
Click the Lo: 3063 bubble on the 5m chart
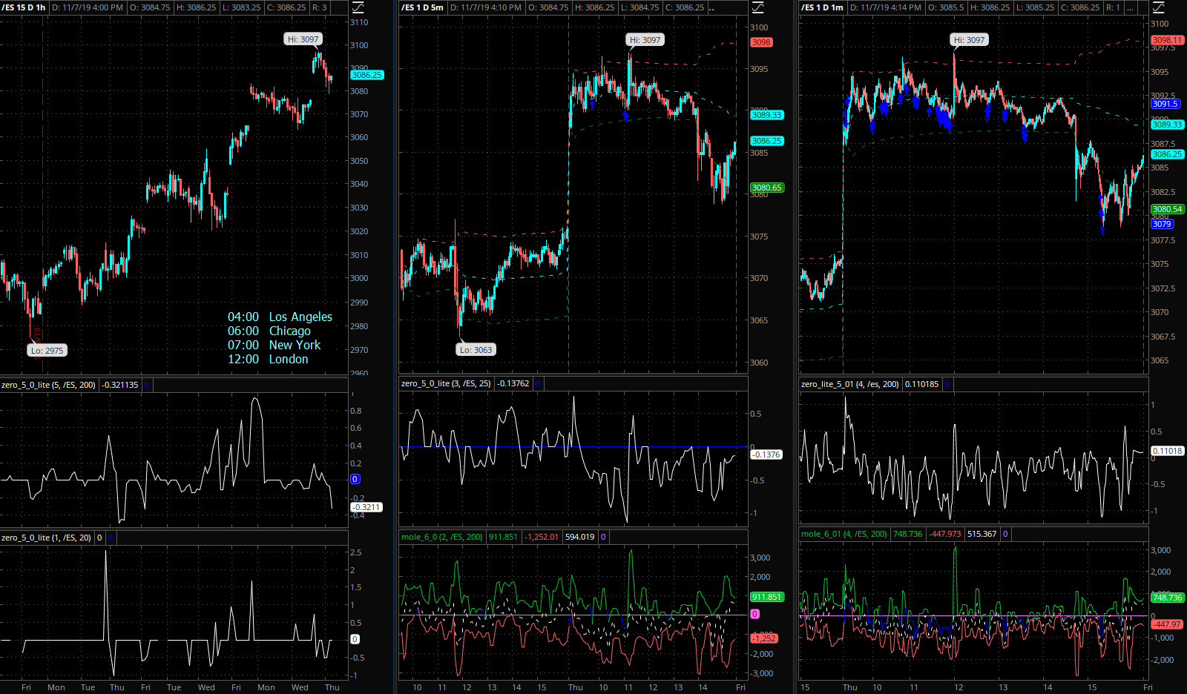(476, 350)
